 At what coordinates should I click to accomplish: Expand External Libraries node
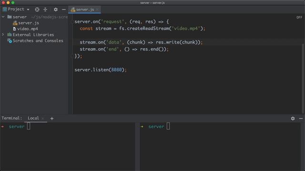click(3, 35)
